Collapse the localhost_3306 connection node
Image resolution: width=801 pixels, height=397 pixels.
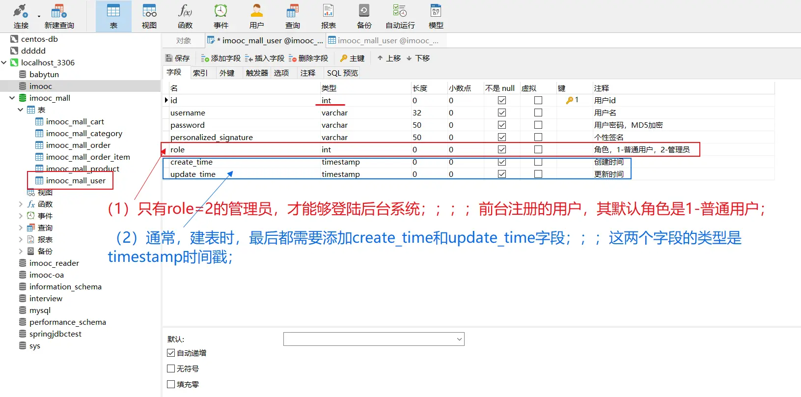pyautogui.click(x=4, y=62)
